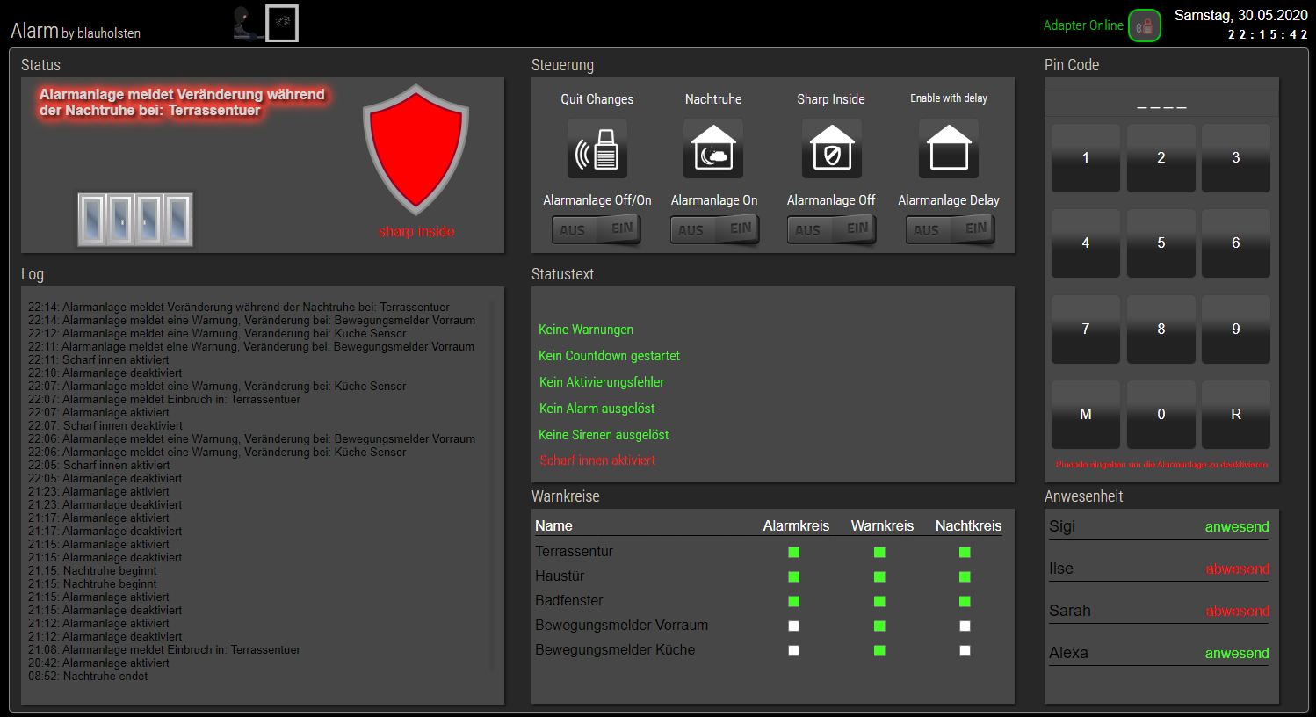This screenshot has height=717, width=1316.
Task: Click the red 'Scharf innen aktiviert' status line
Action: tap(597, 460)
